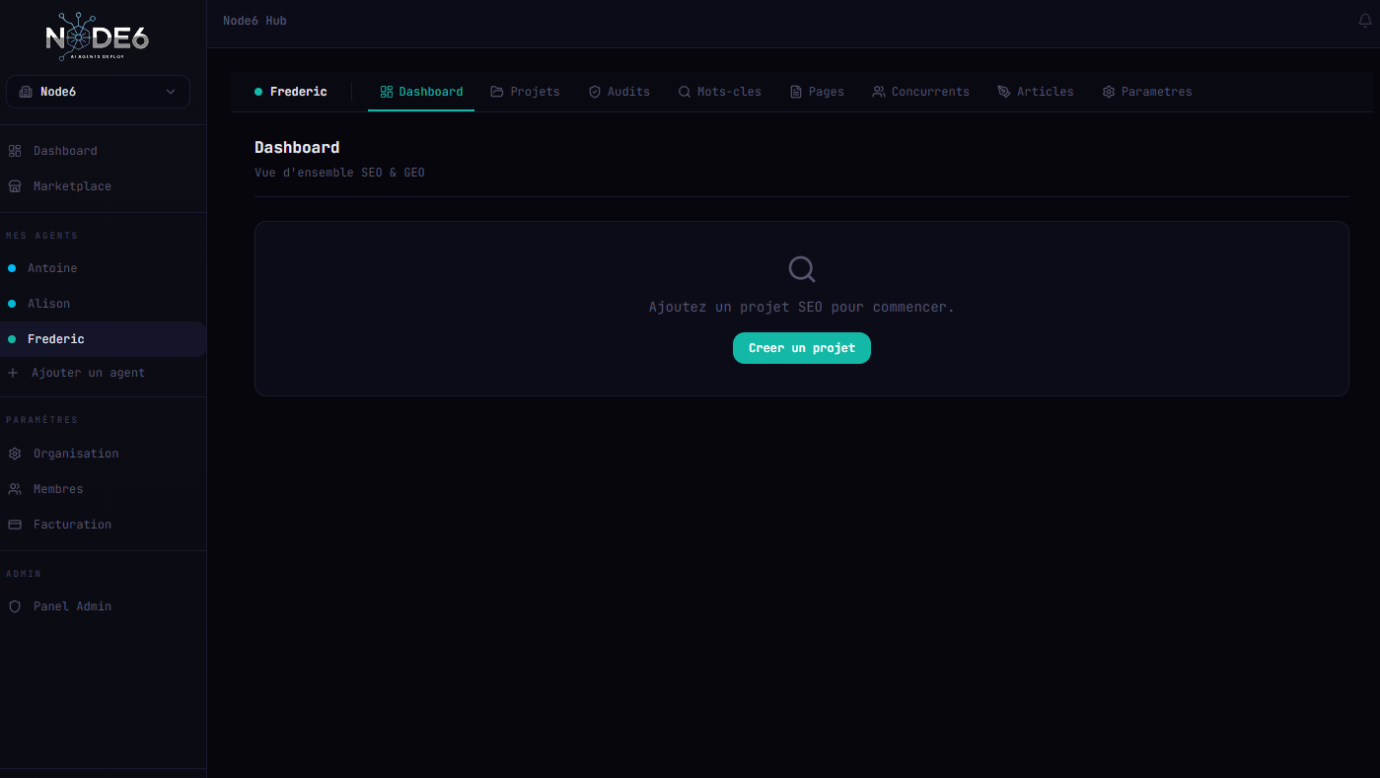Click the Creer un projet button
The height and width of the screenshot is (778, 1380).
point(801,348)
